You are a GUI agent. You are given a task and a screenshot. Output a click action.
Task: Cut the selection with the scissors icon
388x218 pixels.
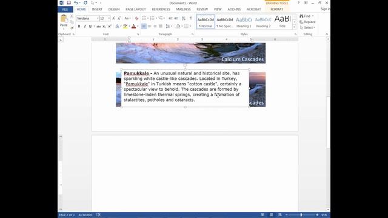pyautogui.click(x=72, y=16)
